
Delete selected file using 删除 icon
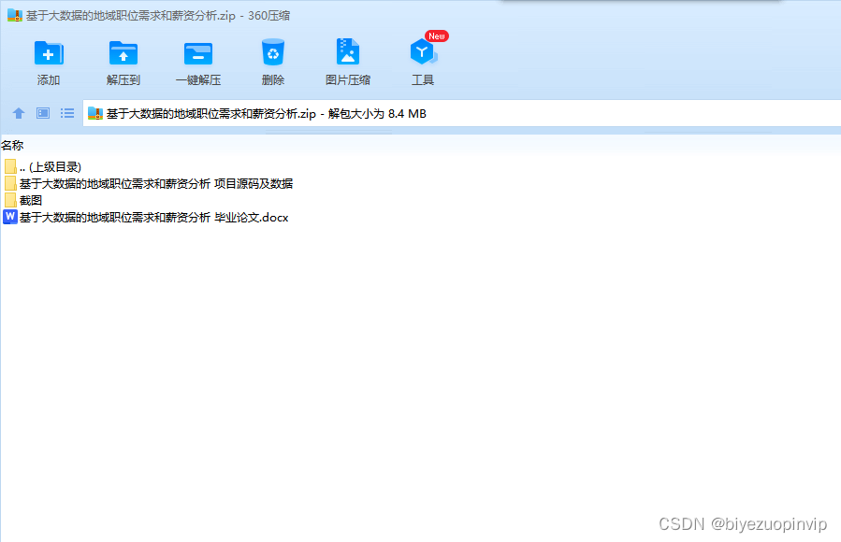click(x=272, y=58)
